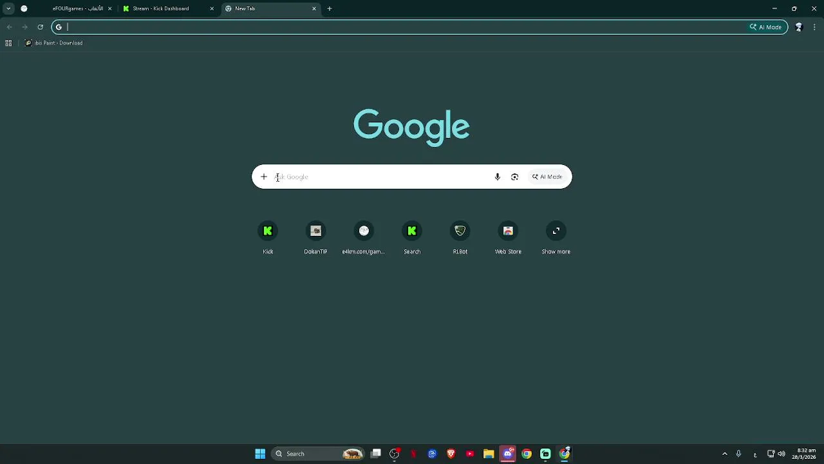Open the Kick shortcut tile
Viewport: 824px width, 464px height.
(268, 238)
